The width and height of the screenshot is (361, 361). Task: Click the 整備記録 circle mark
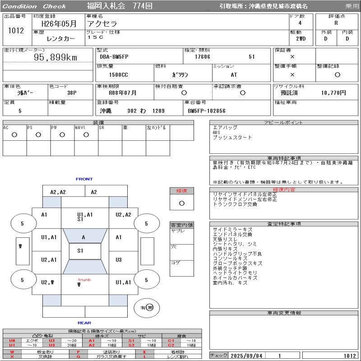coord(337,74)
